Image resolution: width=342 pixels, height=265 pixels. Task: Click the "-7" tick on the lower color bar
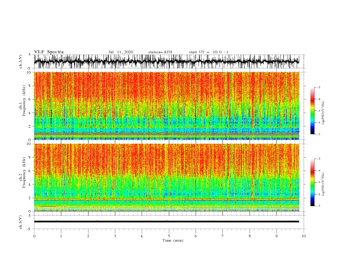click(318, 206)
